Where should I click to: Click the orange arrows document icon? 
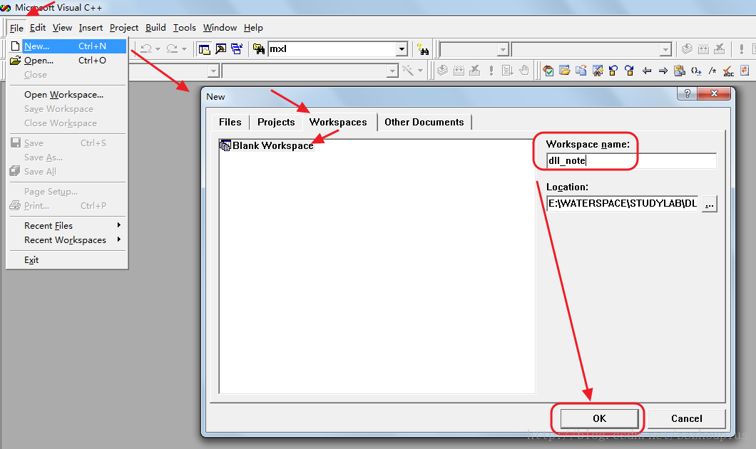click(x=745, y=71)
